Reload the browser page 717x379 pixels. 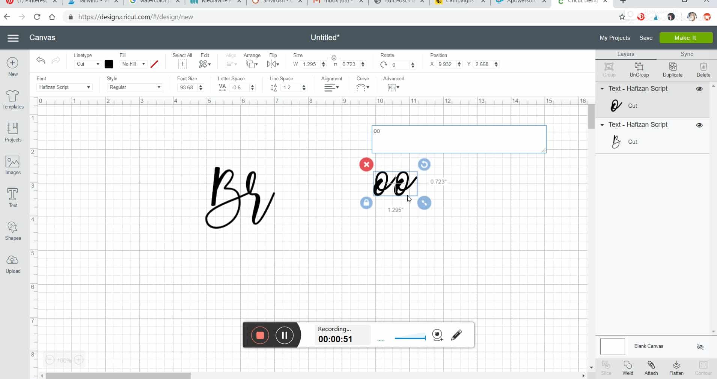(x=37, y=17)
